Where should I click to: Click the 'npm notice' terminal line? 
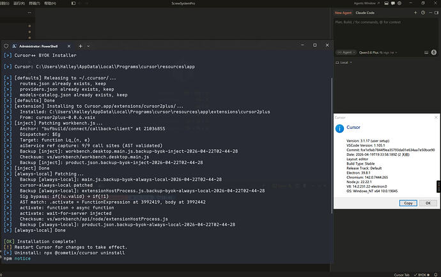(17, 258)
